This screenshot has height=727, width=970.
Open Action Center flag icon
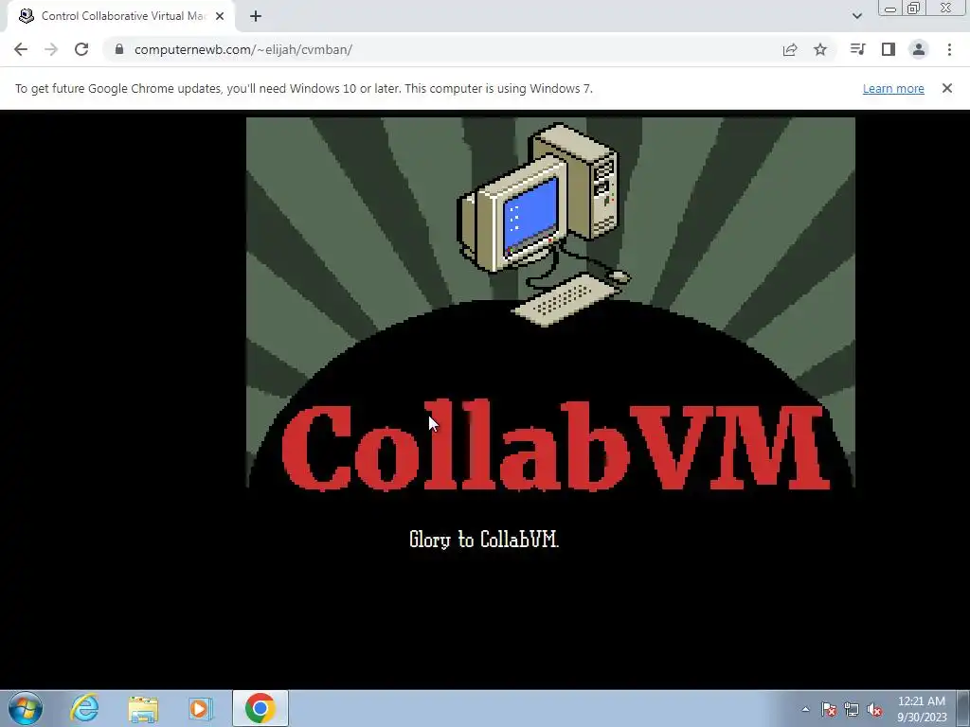coord(829,709)
